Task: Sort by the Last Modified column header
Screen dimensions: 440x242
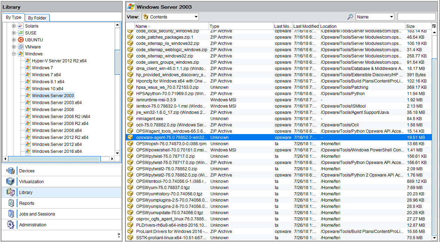Action: (306, 26)
